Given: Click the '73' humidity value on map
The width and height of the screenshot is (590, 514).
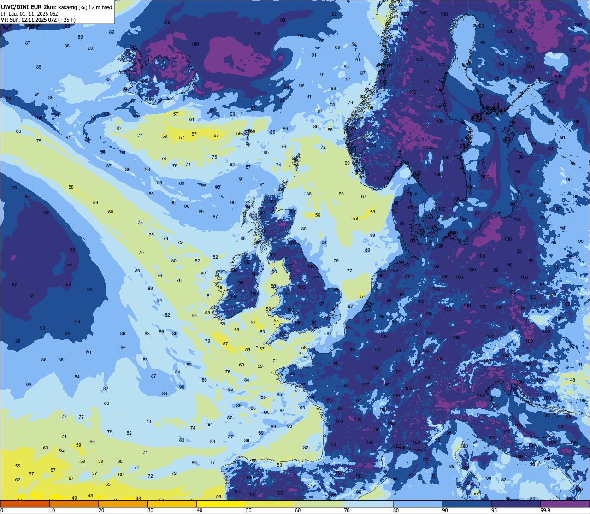Looking at the screenshot, I should [x=148, y=422].
